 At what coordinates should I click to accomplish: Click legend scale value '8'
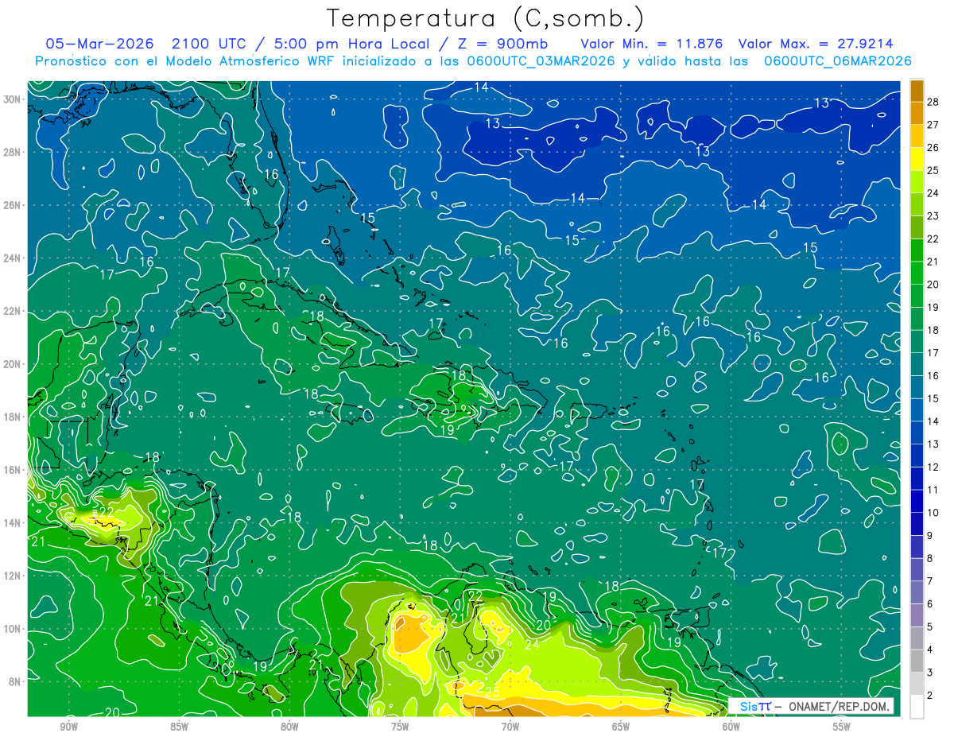click(x=930, y=559)
